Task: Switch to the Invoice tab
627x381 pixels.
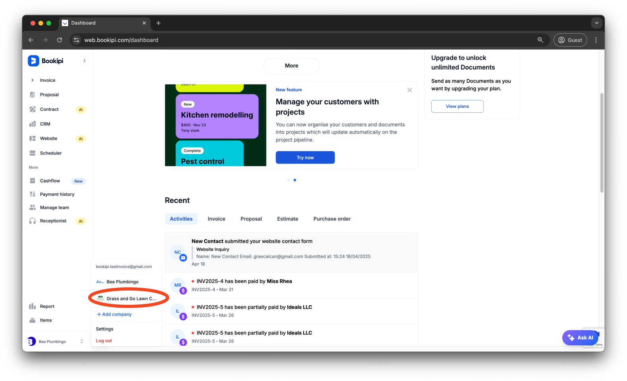Action: click(216, 219)
